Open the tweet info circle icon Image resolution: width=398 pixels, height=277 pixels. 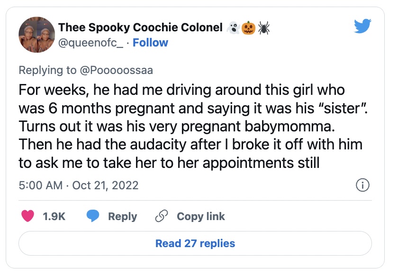(362, 185)
